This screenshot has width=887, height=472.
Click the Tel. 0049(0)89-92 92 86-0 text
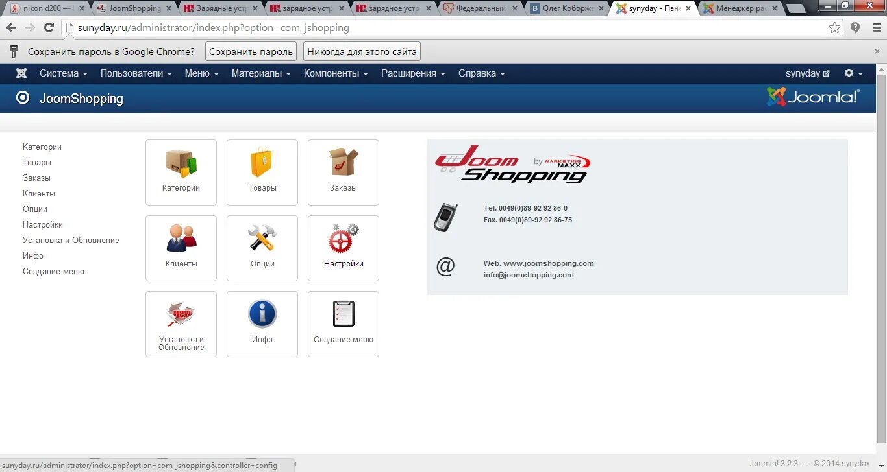(525, 208)
